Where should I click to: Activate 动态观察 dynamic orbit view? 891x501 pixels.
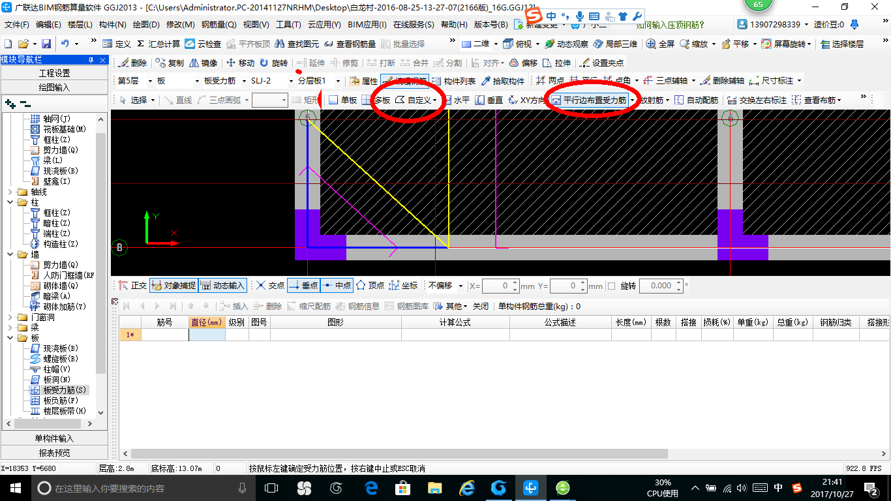pyautogui.click(x=567, y=44)
